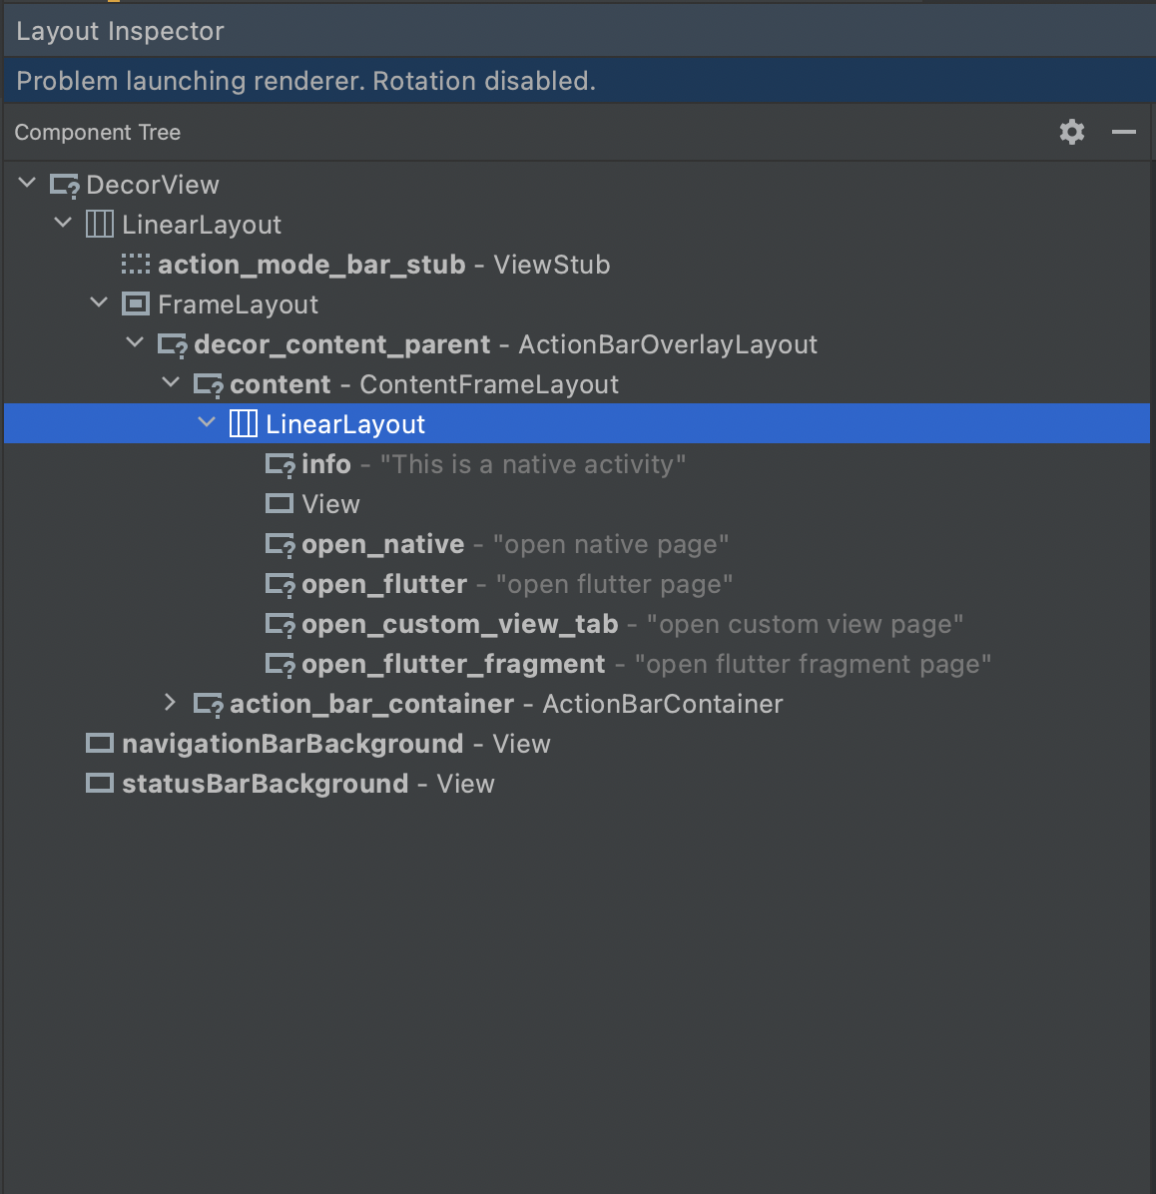Collapse the Component Tree panel
The image size is (1156, 1194).
tap(1123, 132)
